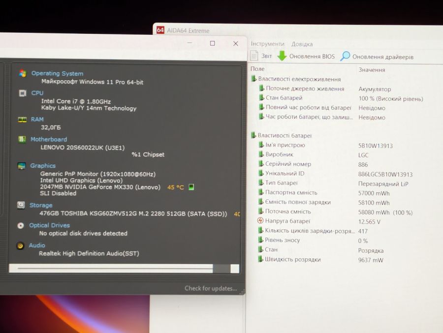Image resolution: width=443 pixels, height=333 pixels.
Task: Click the Поле column header
Action: pyautogui.click(x=257, y=69)
